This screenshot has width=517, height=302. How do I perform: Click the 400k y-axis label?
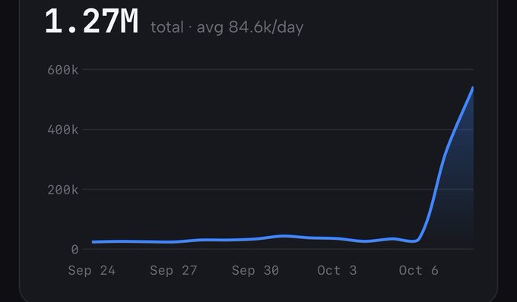62,130
